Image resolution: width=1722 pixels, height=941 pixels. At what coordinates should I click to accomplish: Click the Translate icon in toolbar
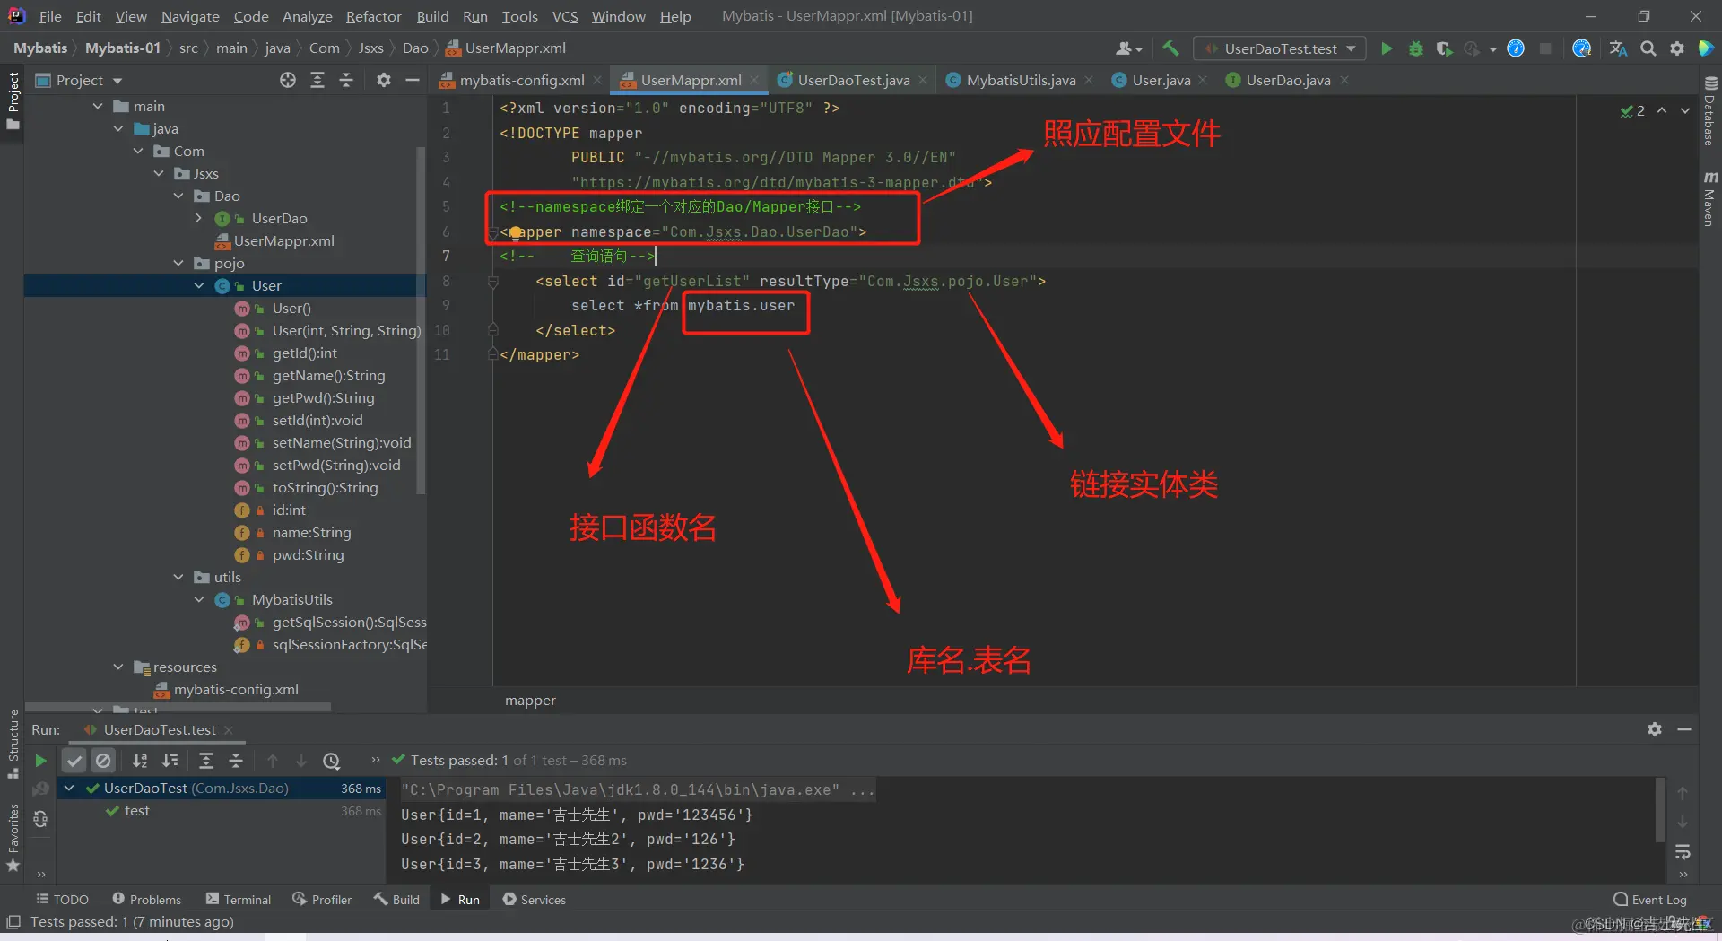(1618, 48)
